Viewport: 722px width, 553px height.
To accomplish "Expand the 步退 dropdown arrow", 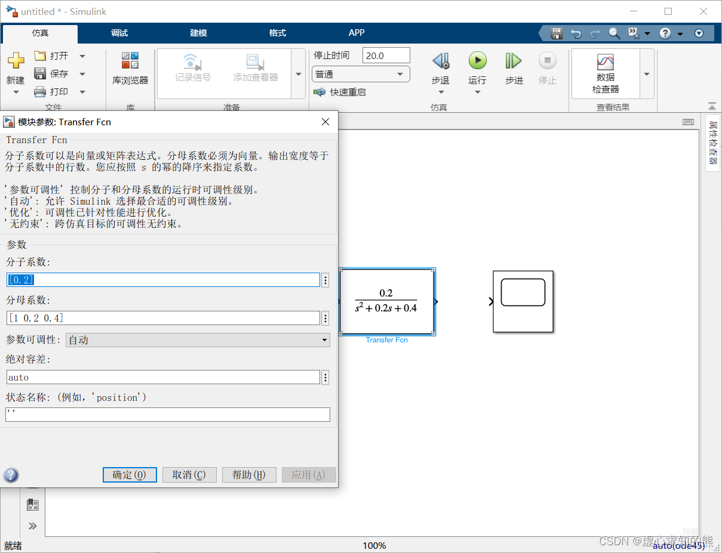I will coord(441,92).
